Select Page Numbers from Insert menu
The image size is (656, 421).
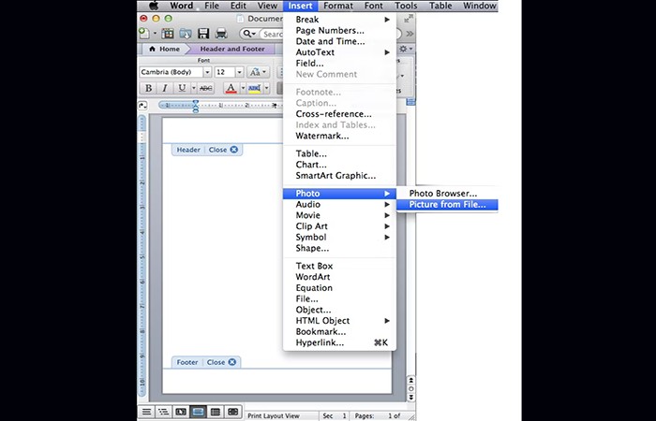[339, 31]
